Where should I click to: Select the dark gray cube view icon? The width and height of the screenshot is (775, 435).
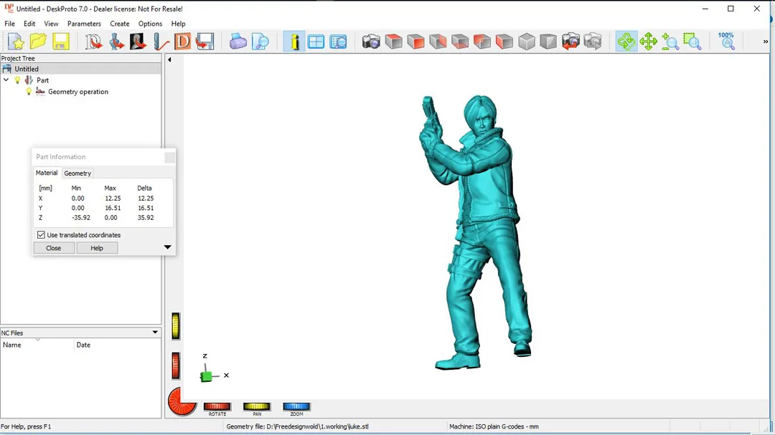[x=548, y=42]
